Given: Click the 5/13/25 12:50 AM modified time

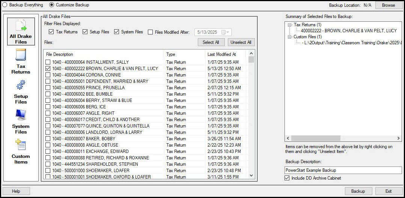Looking at the screenshot, I should pyautogui.click(x=224, y=69).
